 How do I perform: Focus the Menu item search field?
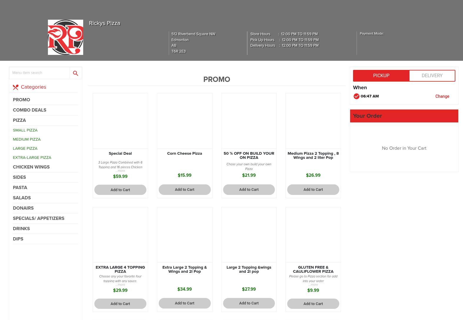point(39,73)
